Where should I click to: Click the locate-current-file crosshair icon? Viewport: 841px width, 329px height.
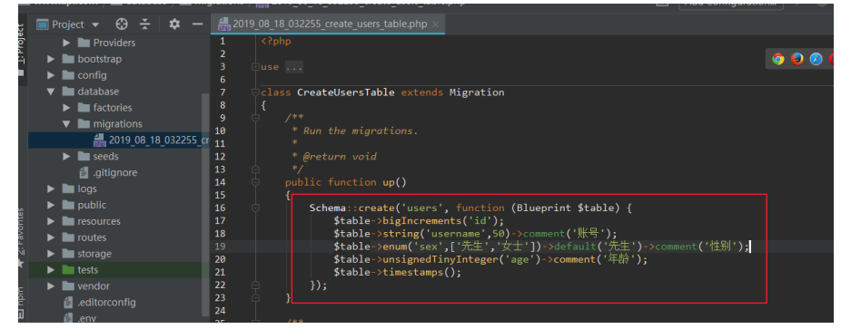[x=123, y=24]
